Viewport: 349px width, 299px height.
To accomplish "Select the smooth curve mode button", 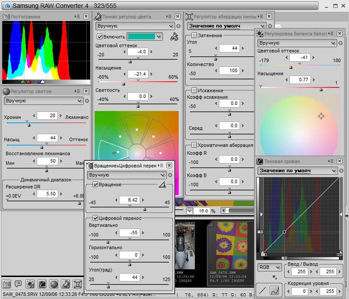I will (x=275, y=290).
